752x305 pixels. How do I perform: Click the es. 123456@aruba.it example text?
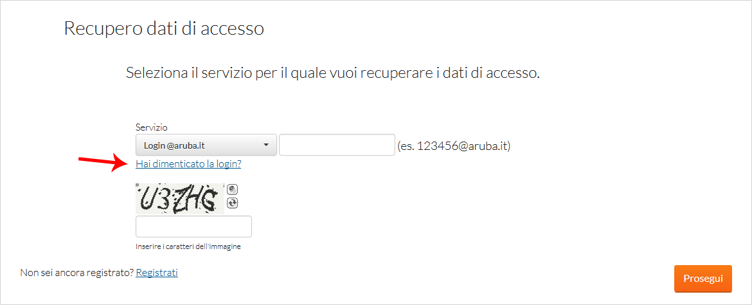coord(454,145)
